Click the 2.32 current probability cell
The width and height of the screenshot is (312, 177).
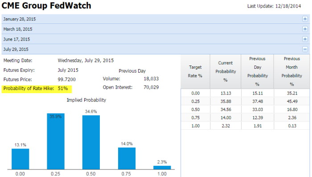[x=226, y=126]
